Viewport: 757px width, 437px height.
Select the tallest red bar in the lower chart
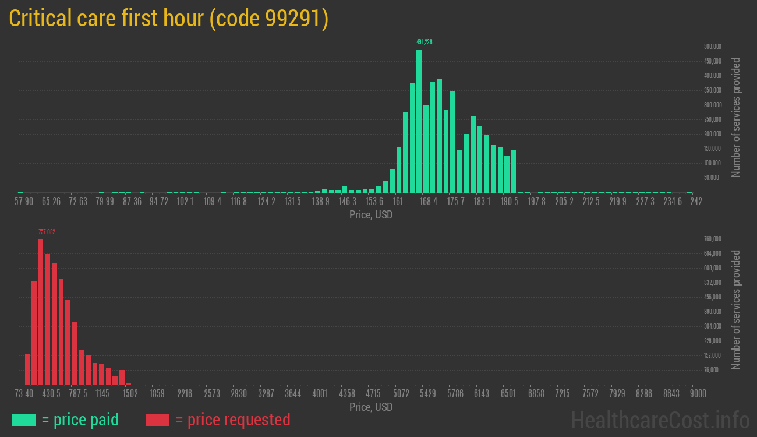(41, 312)
